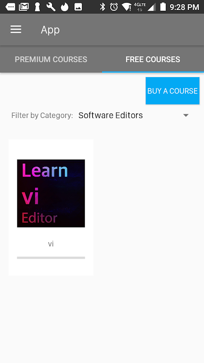The width and height of the screenshot is (204, 363).
Task: Select the Free Courses tab
Action: (x=153, y=59)
